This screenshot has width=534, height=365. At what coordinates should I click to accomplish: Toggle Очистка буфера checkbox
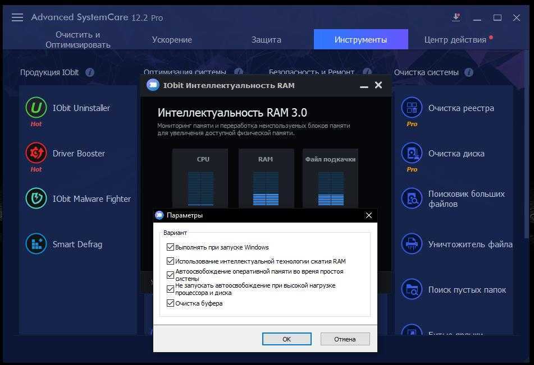[x=170, y=303]
